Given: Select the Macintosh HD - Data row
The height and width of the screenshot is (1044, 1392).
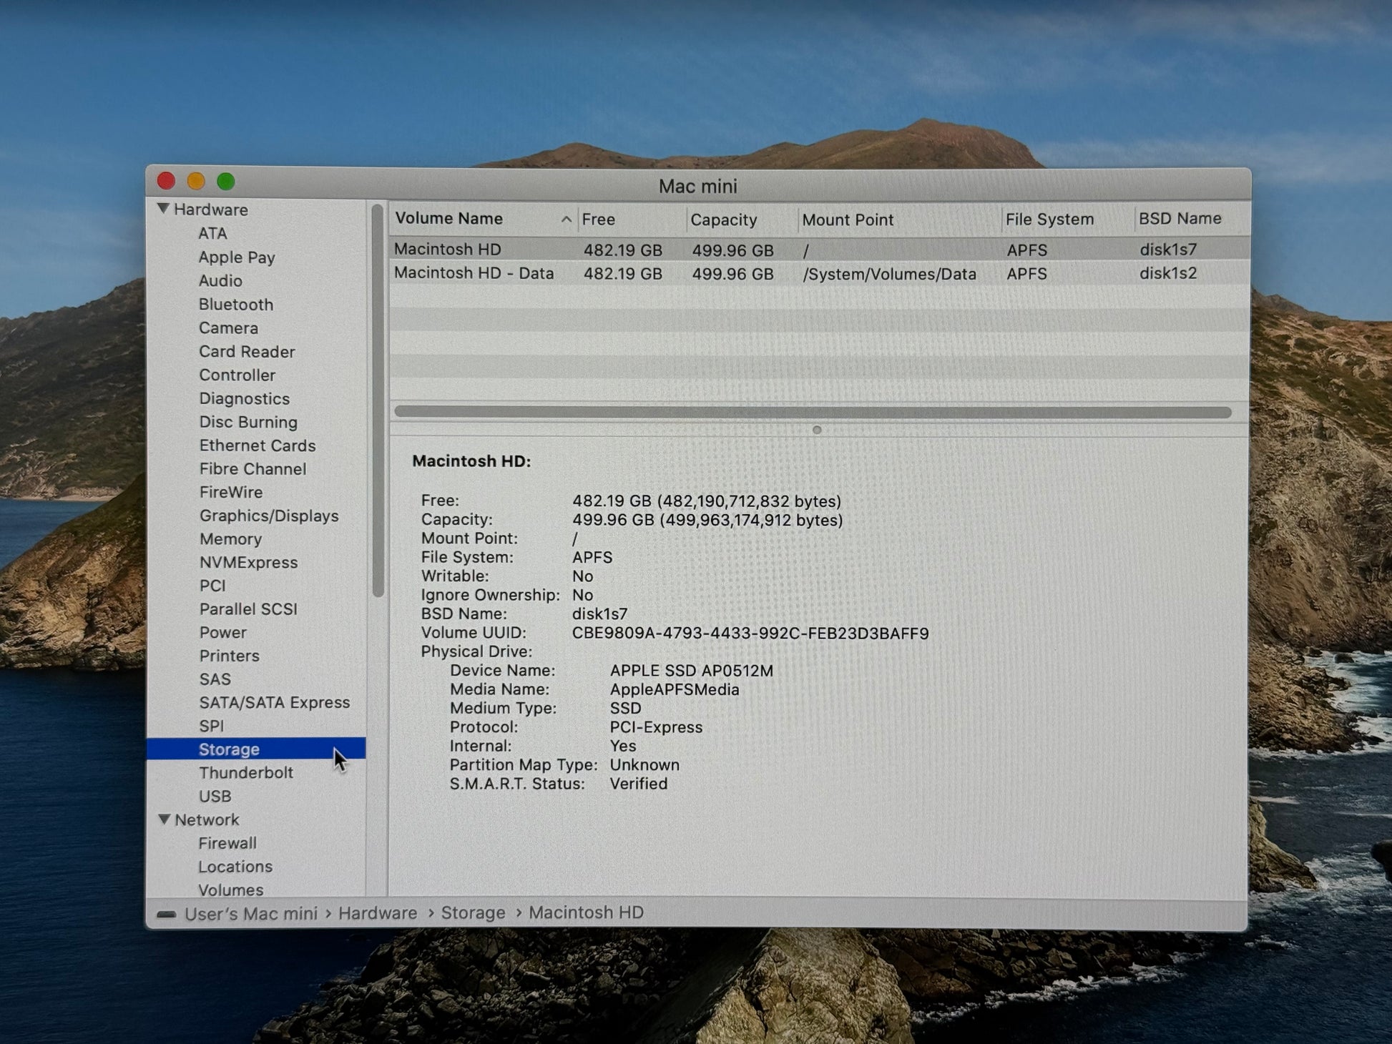Looking at the screenshot, I should tap(474, 273).
